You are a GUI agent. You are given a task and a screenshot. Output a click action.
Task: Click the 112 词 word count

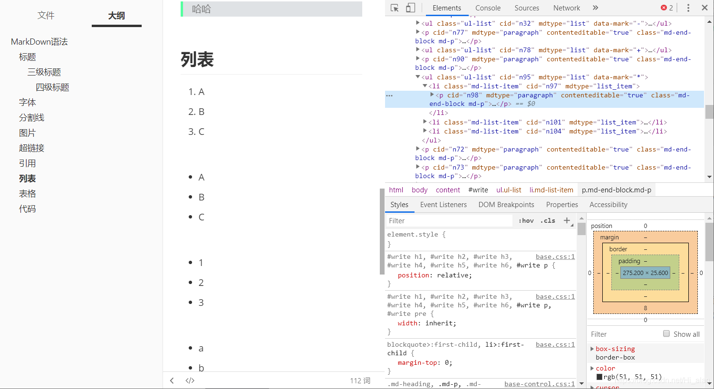[x=360, y=380]
